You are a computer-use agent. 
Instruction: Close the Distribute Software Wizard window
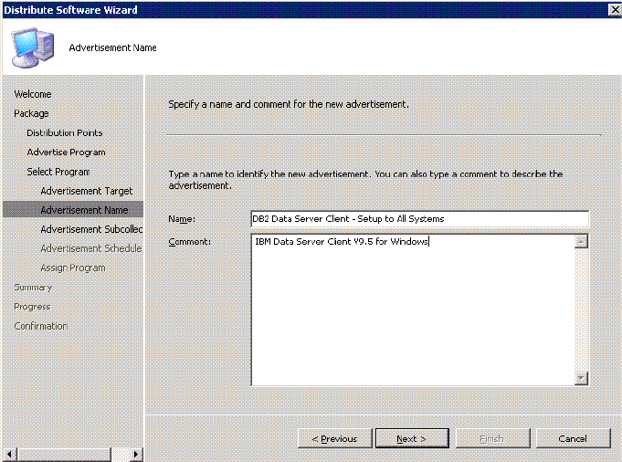click(615, 9)
